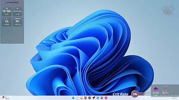This screenshot has width=179, height=100.
Task: Select the Control toy 35s card
Action: (x=17, y=22)
